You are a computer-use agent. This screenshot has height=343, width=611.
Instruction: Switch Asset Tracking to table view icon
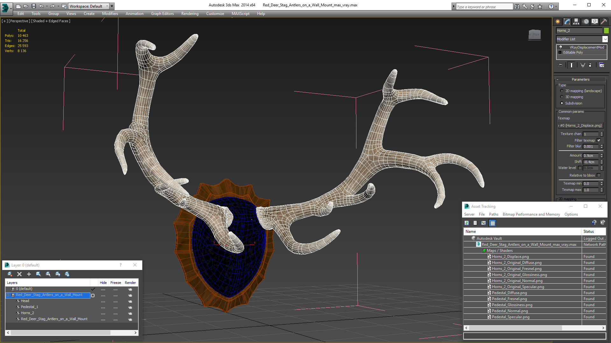coord(493,223)
